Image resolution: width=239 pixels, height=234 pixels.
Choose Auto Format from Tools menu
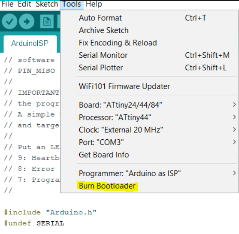tap(100, 18)
